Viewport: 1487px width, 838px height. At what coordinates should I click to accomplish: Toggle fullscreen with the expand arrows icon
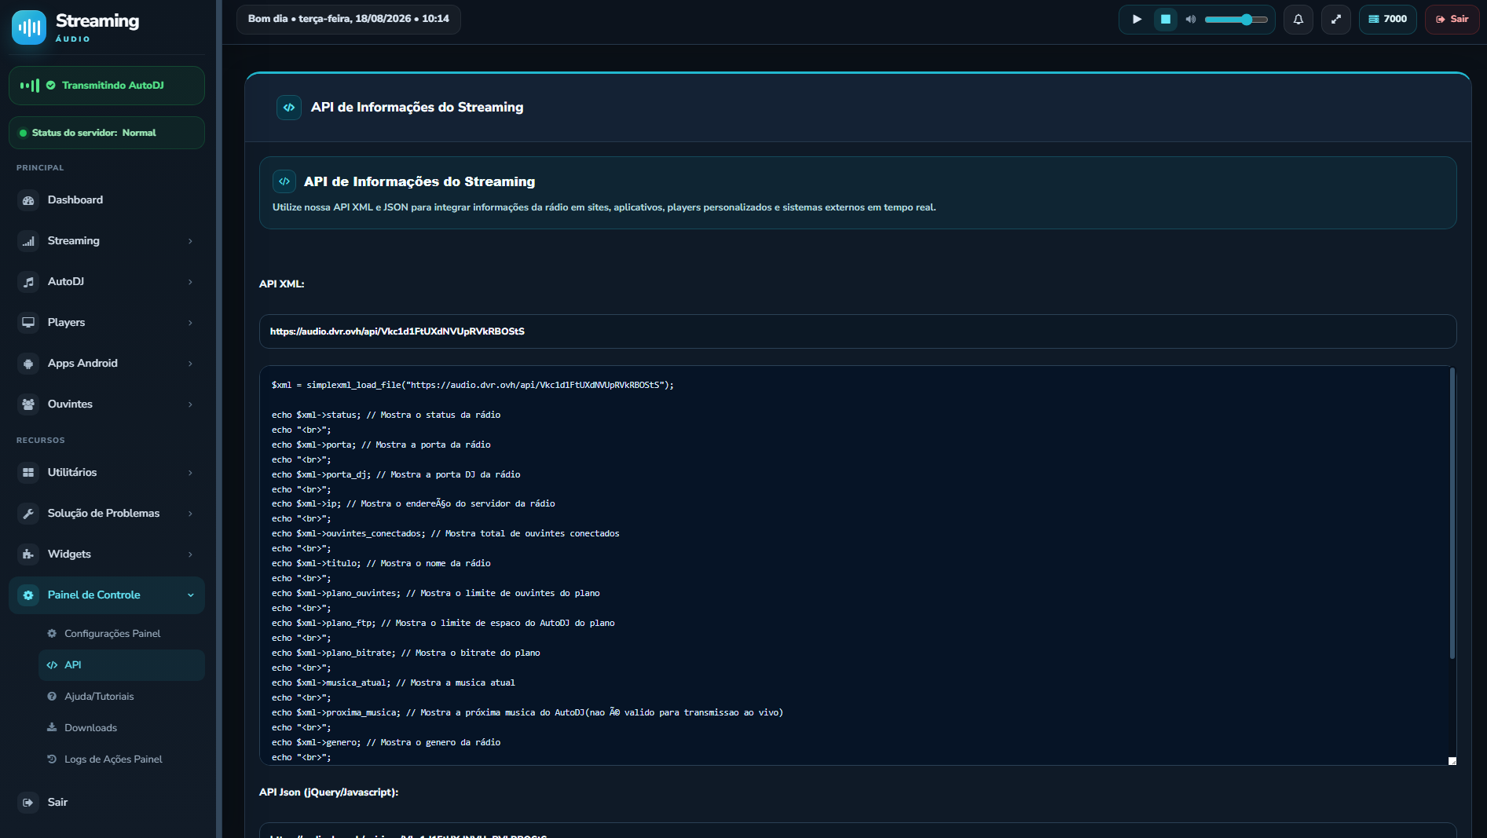click(x=1336, y=19)
